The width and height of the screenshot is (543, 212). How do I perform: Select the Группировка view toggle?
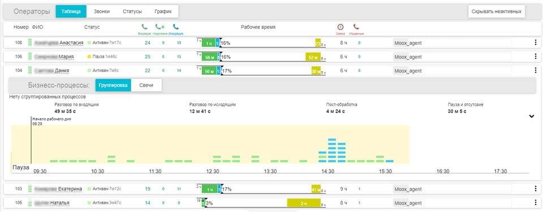pos(113,85)
